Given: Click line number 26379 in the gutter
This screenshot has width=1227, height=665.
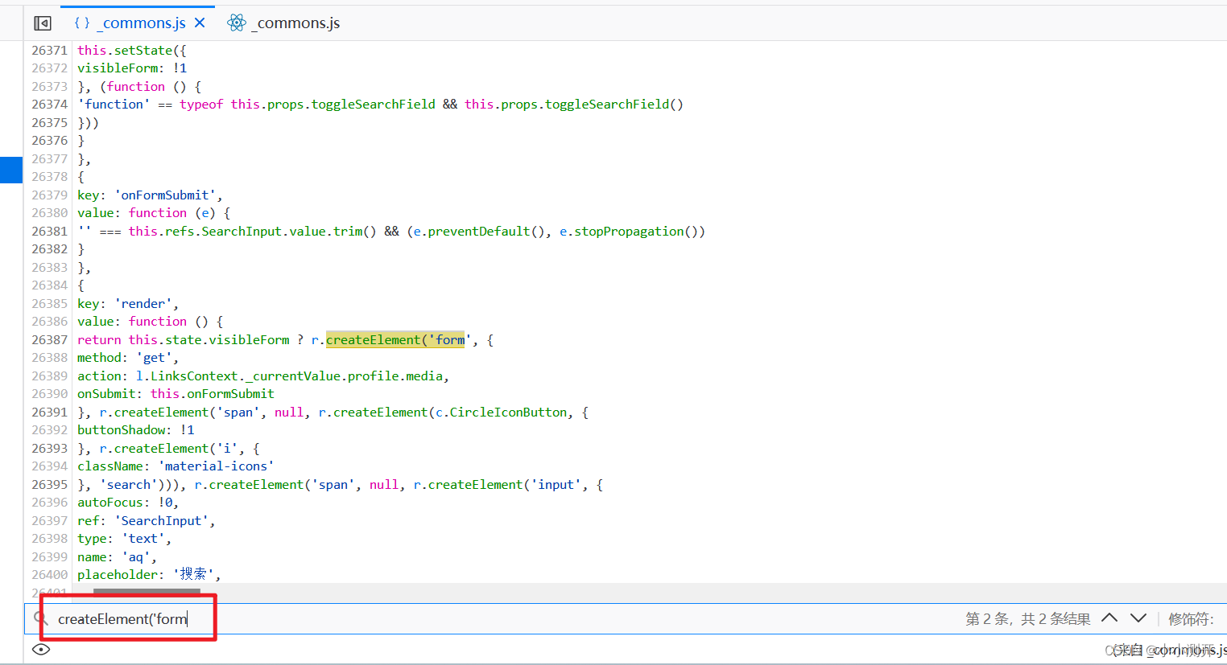Looking at the screenshot, I should (50, 195).
